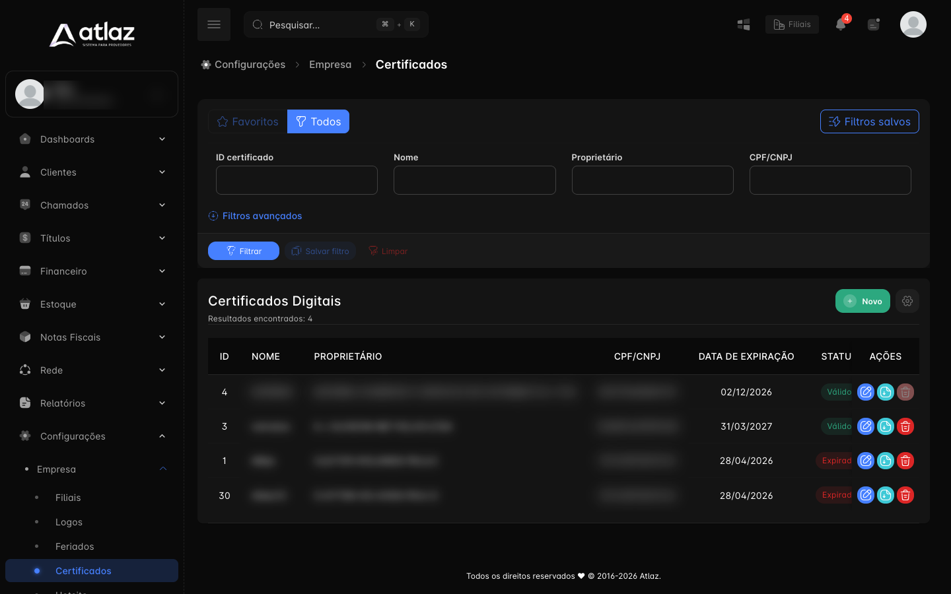Collapse the Empresa submenu
The width and height of the screenshot is (951, 594).
(x=92, y=469)
